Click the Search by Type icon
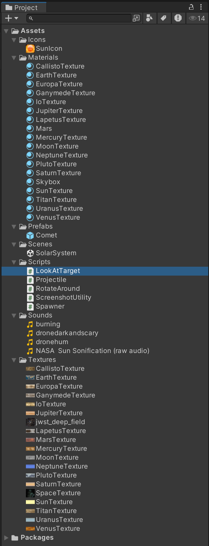Image resolution: width=209 pixels, height=546 pixels. [149, 18]
